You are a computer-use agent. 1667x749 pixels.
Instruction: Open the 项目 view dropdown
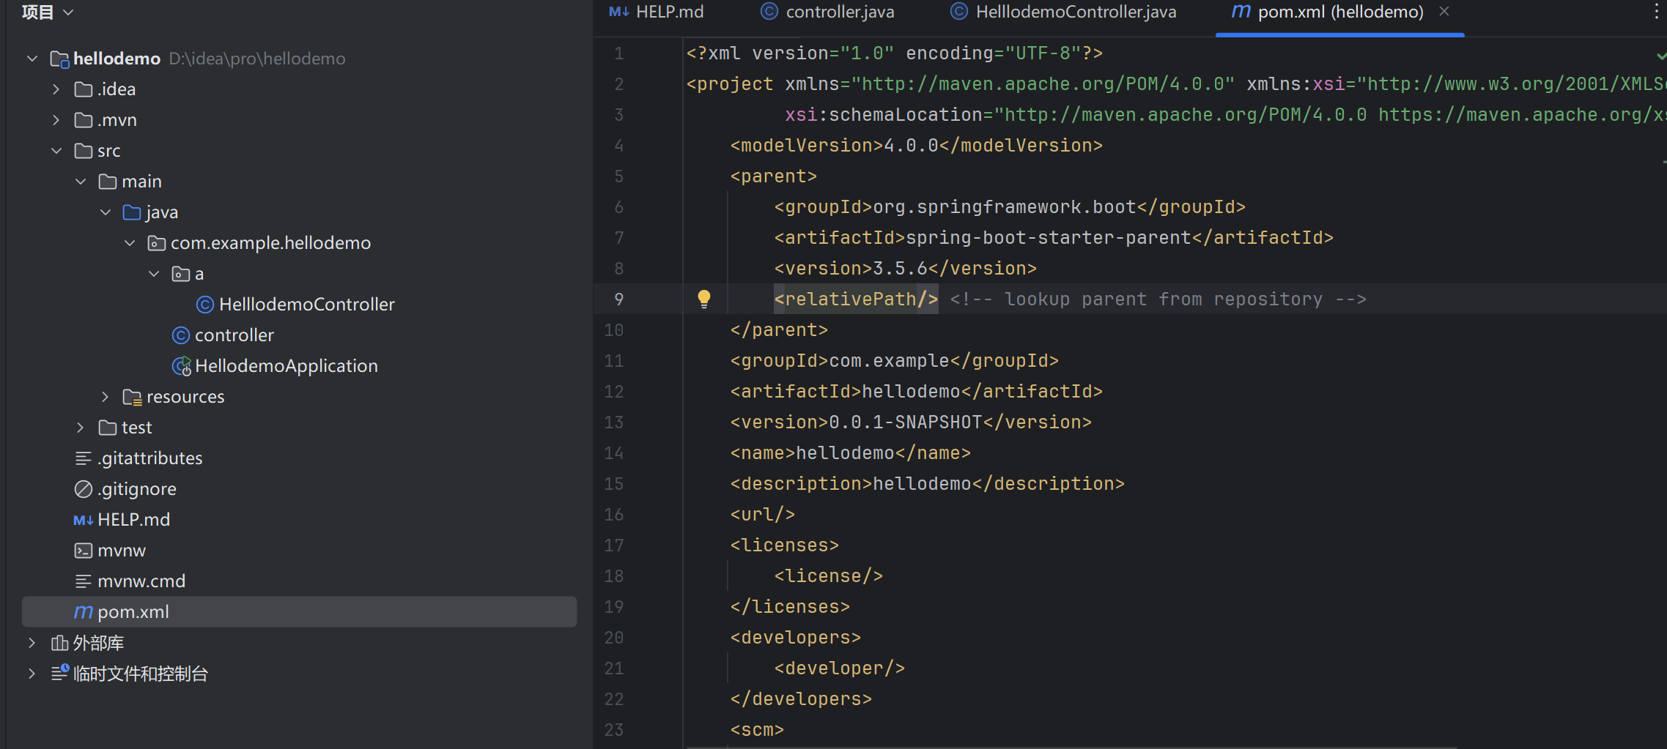pyautogui.click(x=68, y=12)
